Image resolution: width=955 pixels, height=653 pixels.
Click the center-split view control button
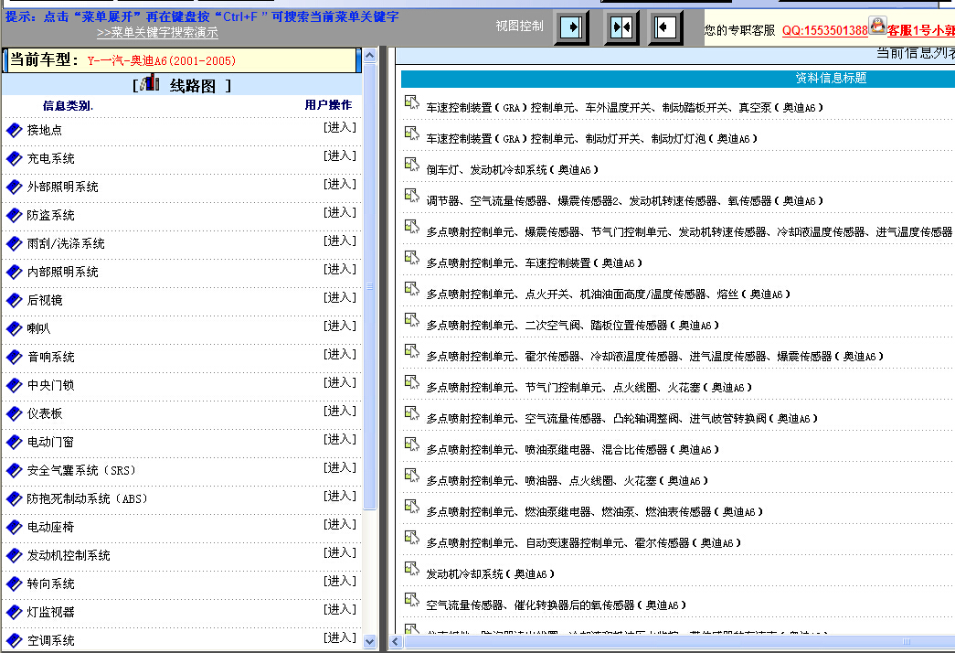tap(621, 27)
